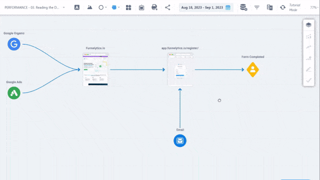The height and width of the screenshot is (180, 320).
Task: Click the trends line icon in right panel
Action: (x=308, y=47)
